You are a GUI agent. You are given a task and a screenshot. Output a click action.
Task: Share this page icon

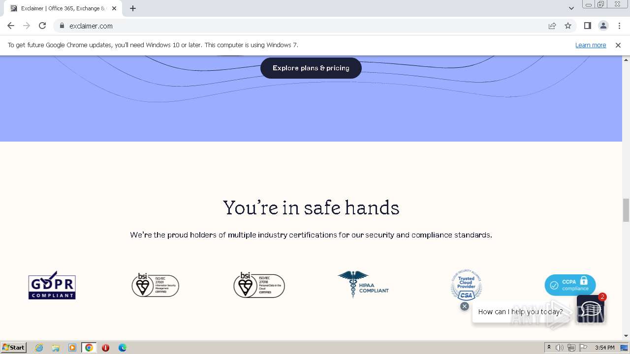coord(552,26)
